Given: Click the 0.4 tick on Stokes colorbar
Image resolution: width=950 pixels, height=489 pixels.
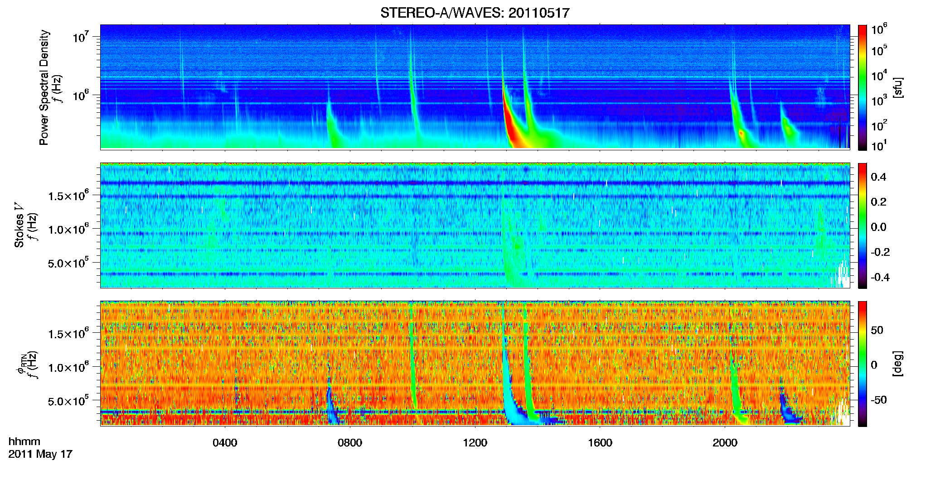Looking at the screenshot, I should click(x=878, y=177).
